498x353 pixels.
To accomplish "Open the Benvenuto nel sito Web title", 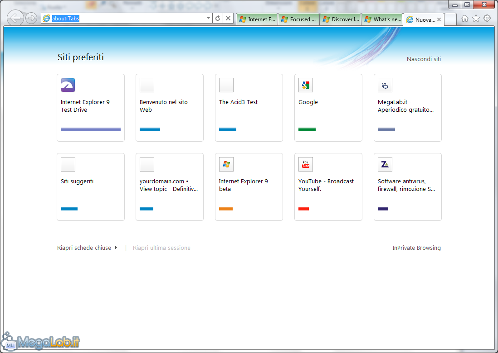I will click(x=164, y=106).
